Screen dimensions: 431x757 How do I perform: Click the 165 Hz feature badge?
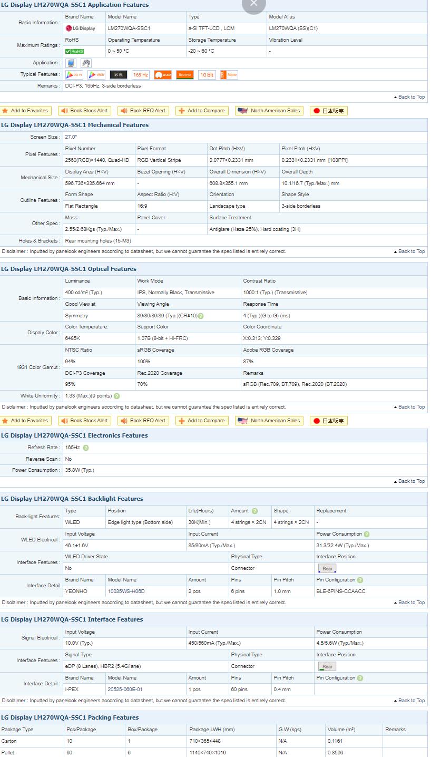(x=141, y=75)
